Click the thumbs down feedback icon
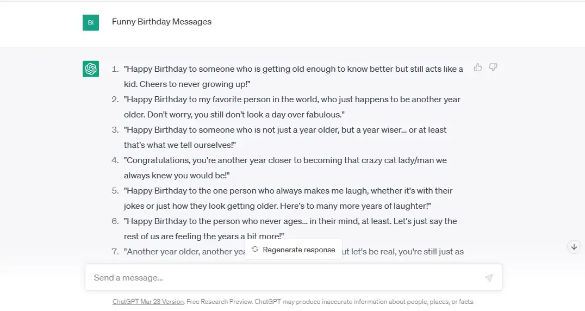This screenshot has width=585, height=311. tap(493, 67)
